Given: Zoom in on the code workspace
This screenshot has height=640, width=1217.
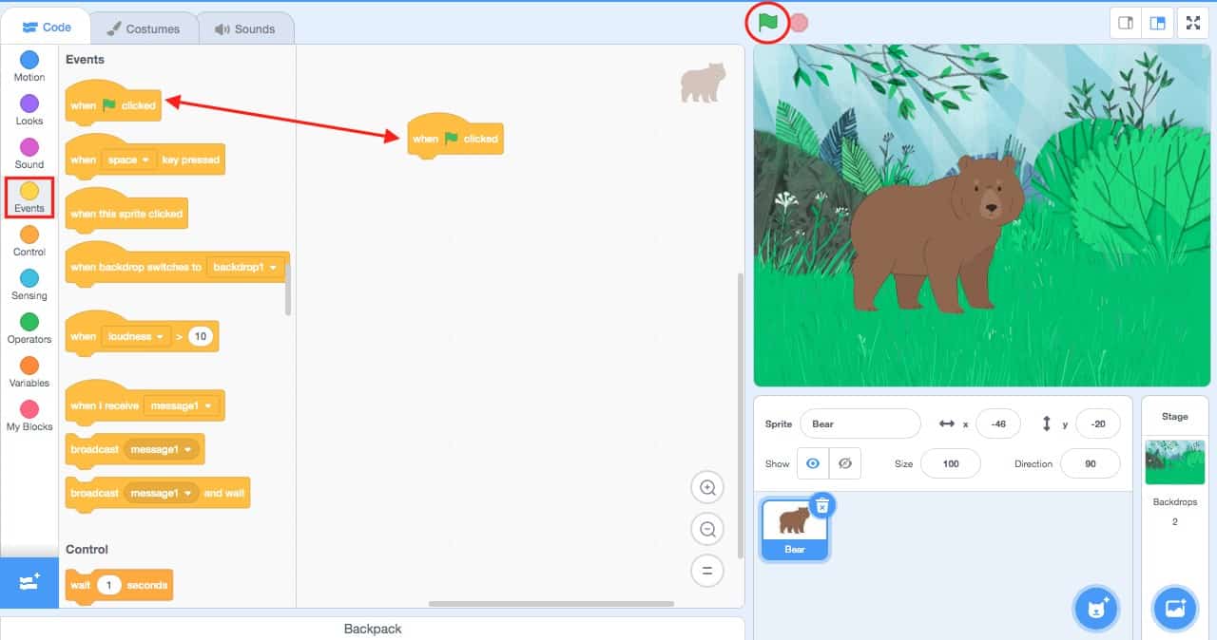Looking at the screenshot, I should pos(707,488).
